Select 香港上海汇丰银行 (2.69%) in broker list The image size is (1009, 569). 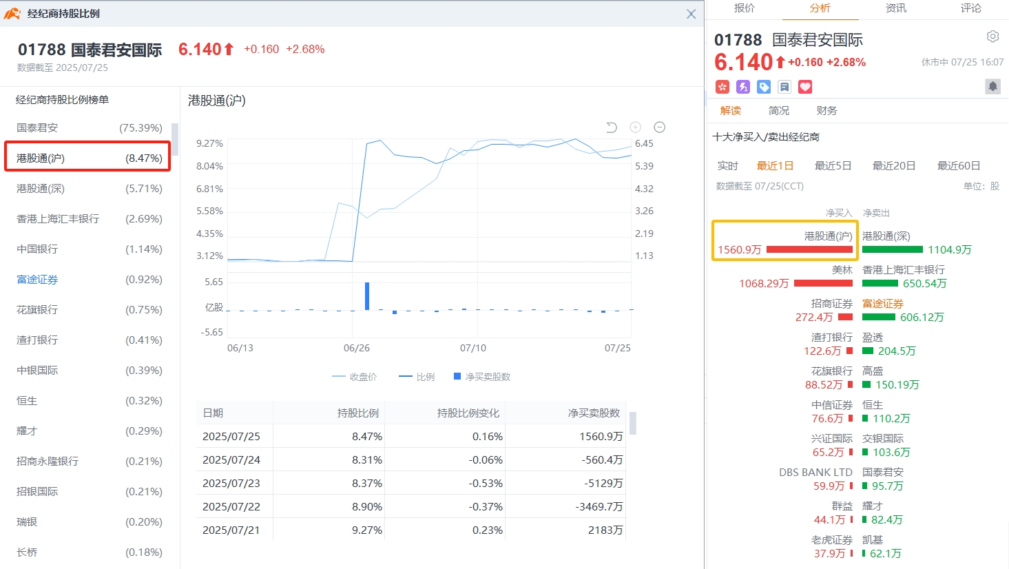click(x=90, y=219)
